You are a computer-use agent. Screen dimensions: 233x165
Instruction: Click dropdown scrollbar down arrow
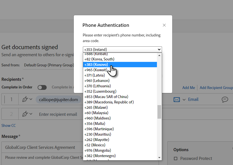point(159,157)
